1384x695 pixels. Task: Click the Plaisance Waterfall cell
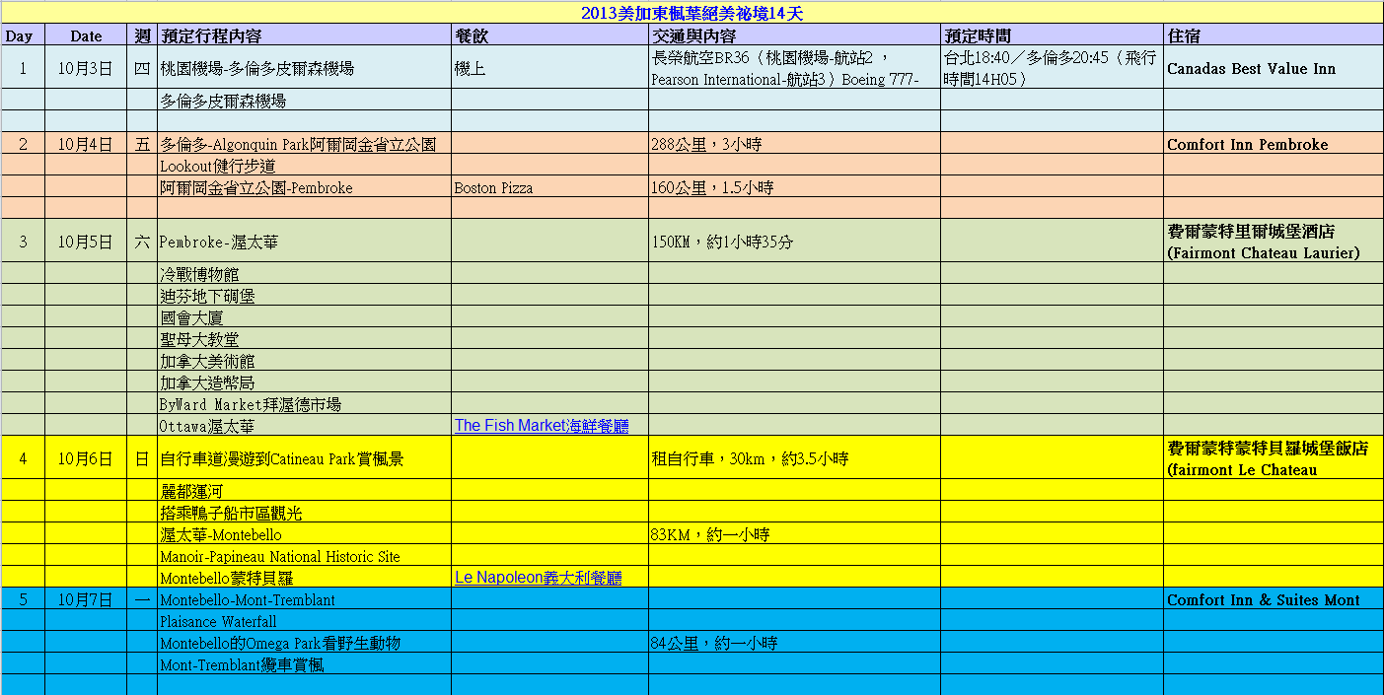[x=218, y=622]
